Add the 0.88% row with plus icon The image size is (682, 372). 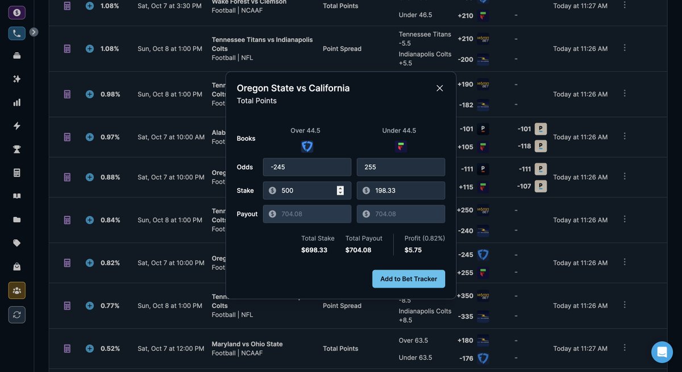[90, 177]
